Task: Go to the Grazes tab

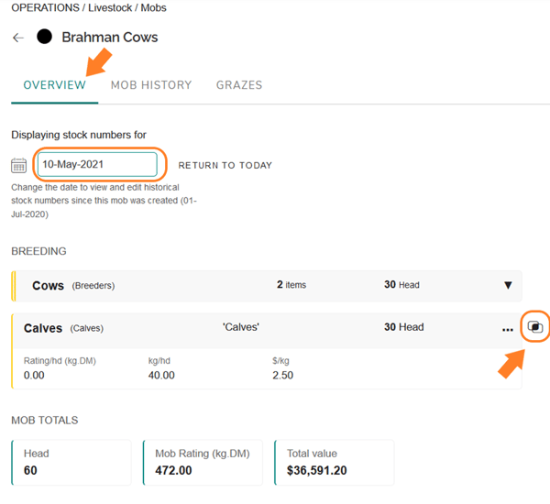Action: (x=239, y=85)
